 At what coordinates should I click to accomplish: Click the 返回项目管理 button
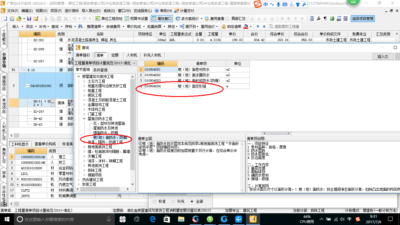click(363, 18)
